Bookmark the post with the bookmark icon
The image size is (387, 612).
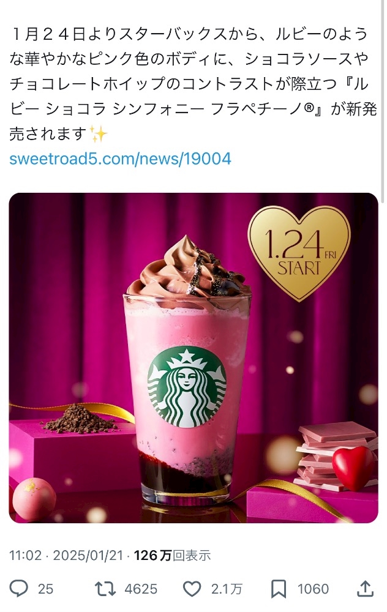279,589
